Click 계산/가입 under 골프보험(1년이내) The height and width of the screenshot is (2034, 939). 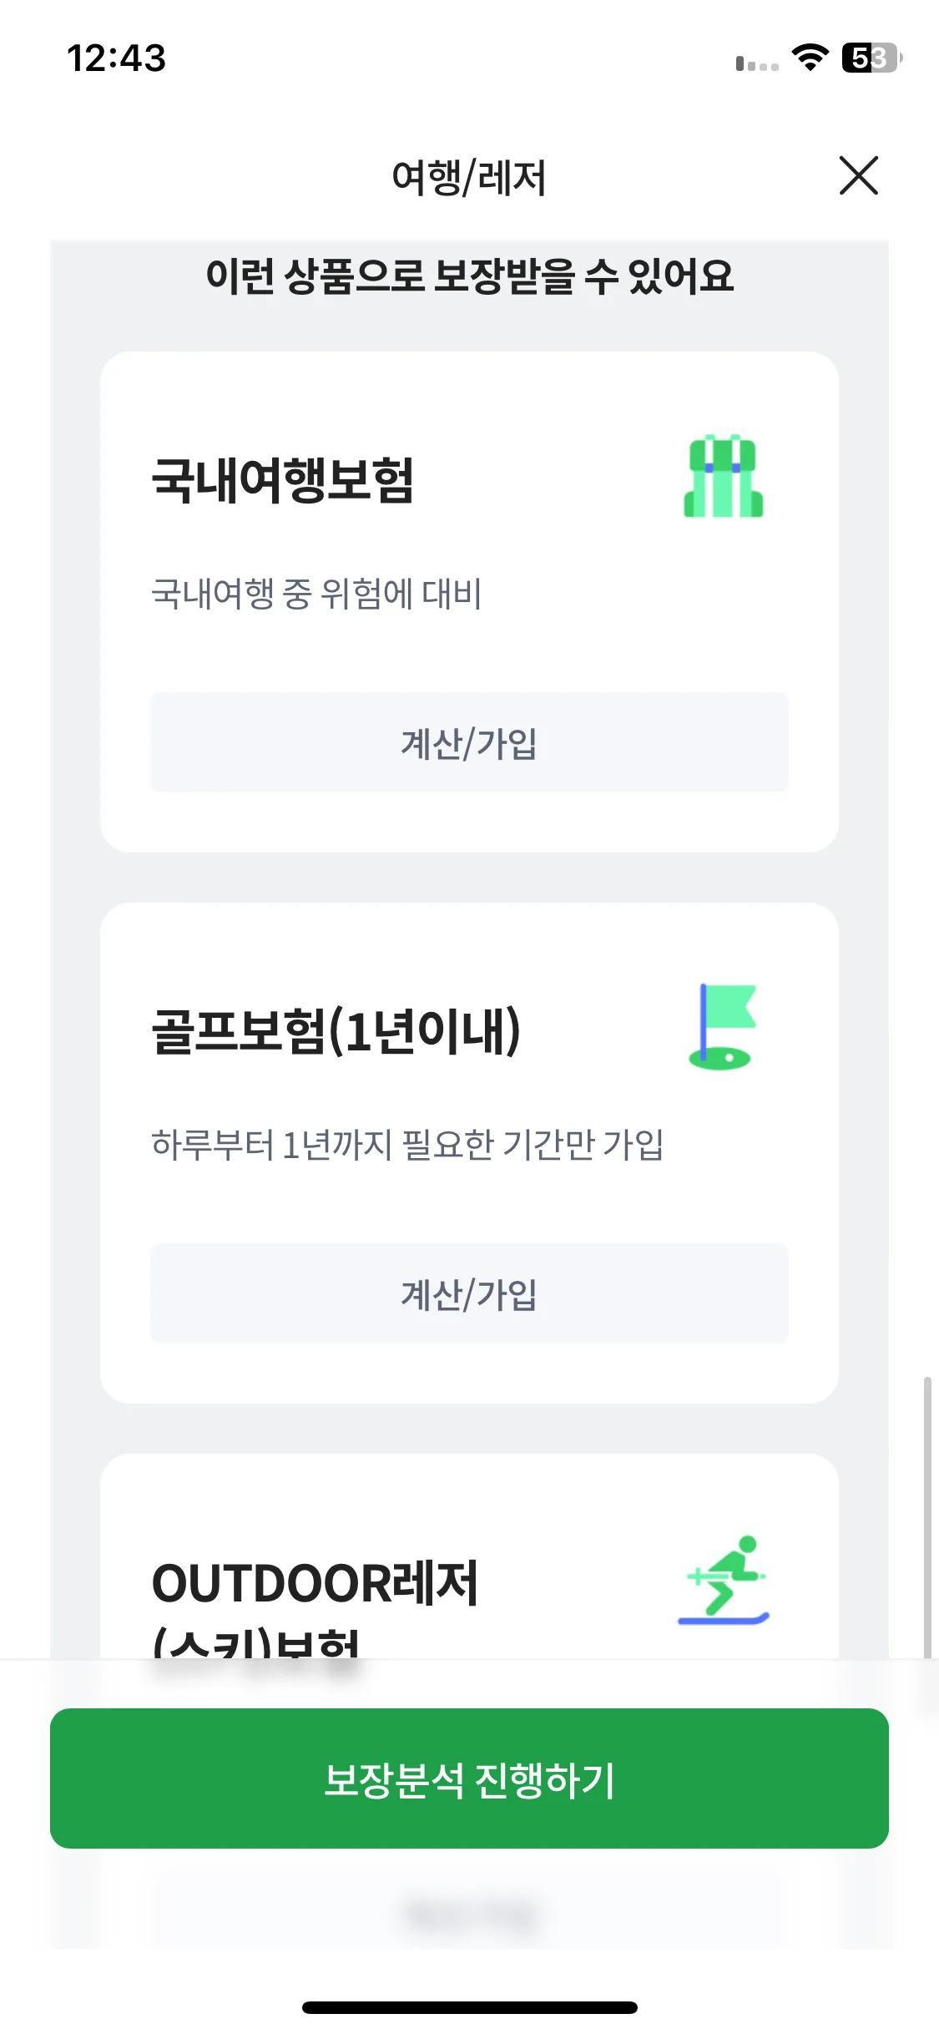[x=469, y=1293]
